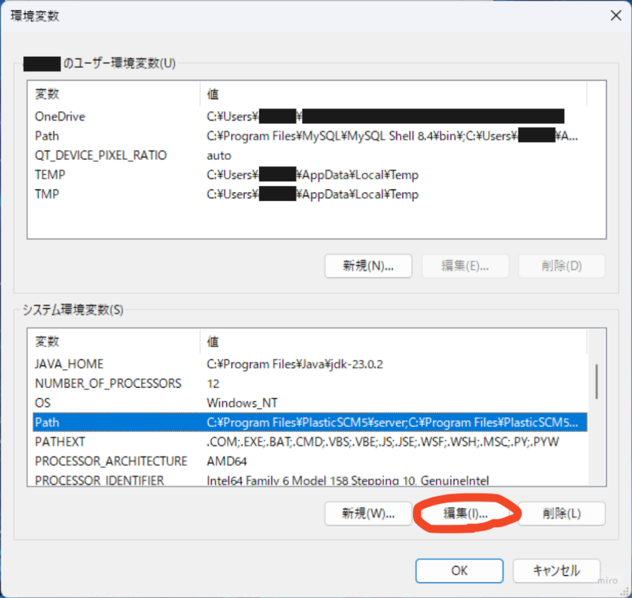
Task: Click 削除(L) button for system variables
Action: [x=562, y=513]
